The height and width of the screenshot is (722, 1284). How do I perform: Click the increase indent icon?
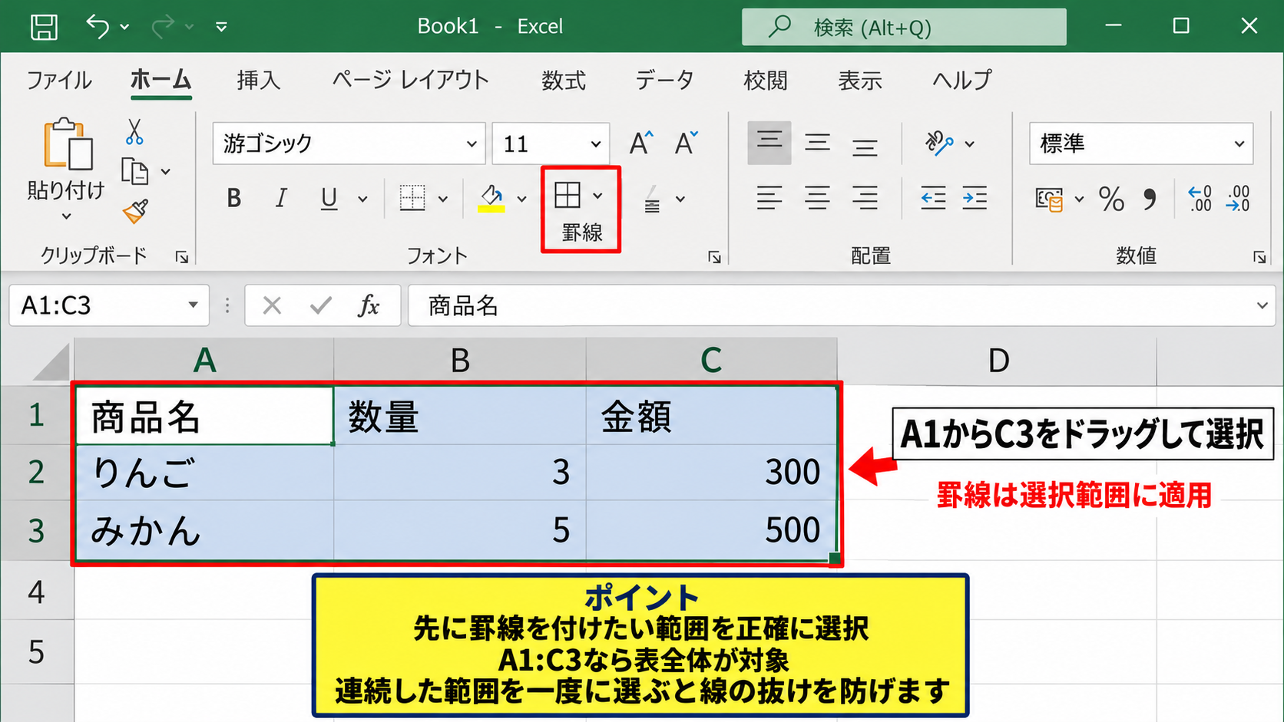pos(975,199)
